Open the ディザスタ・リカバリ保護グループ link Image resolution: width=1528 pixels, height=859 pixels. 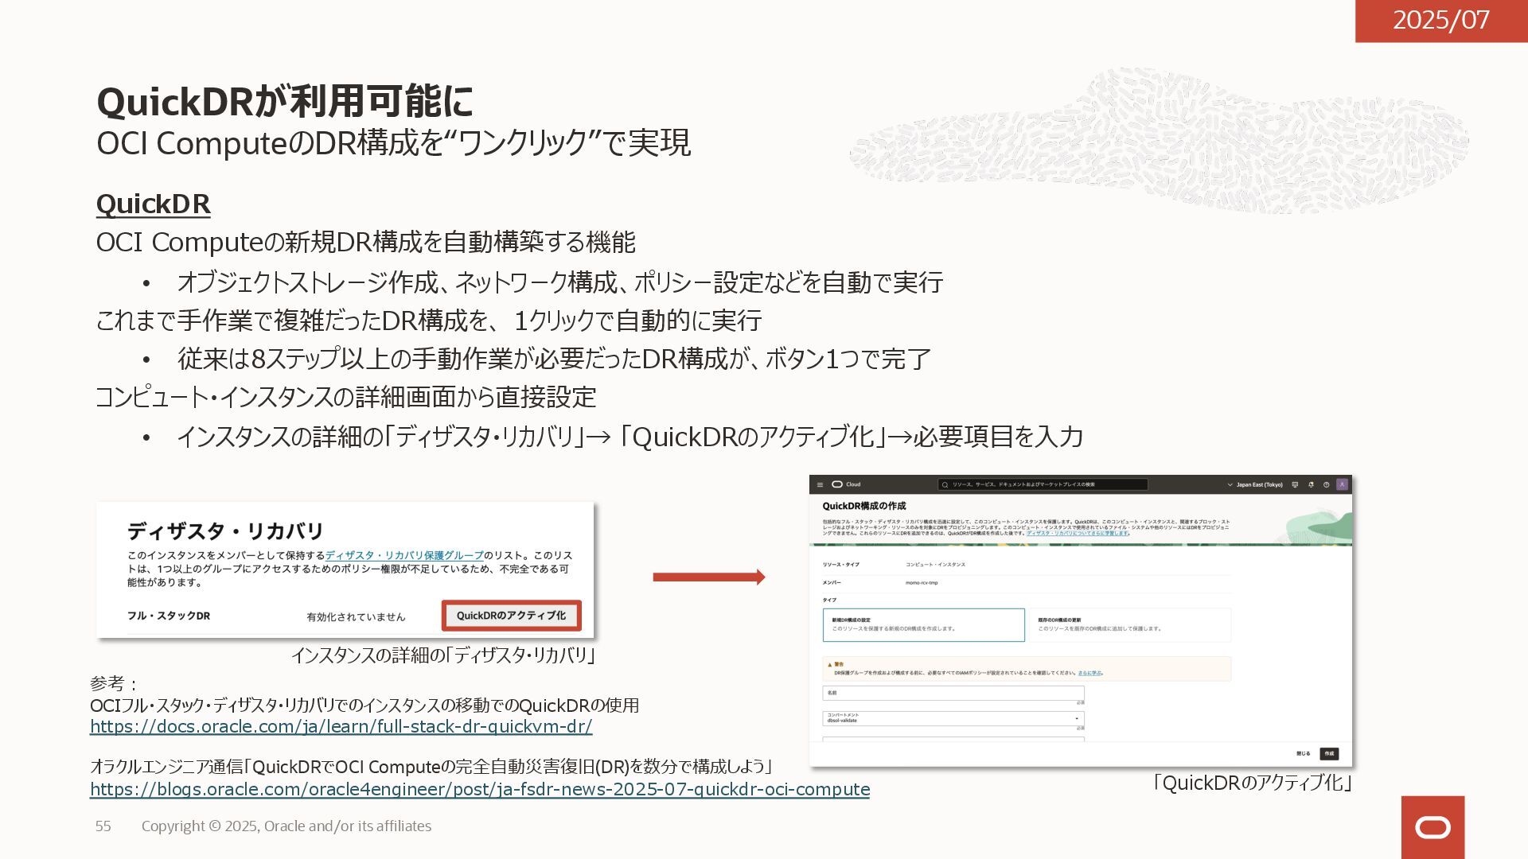click(x=404, y=555)
